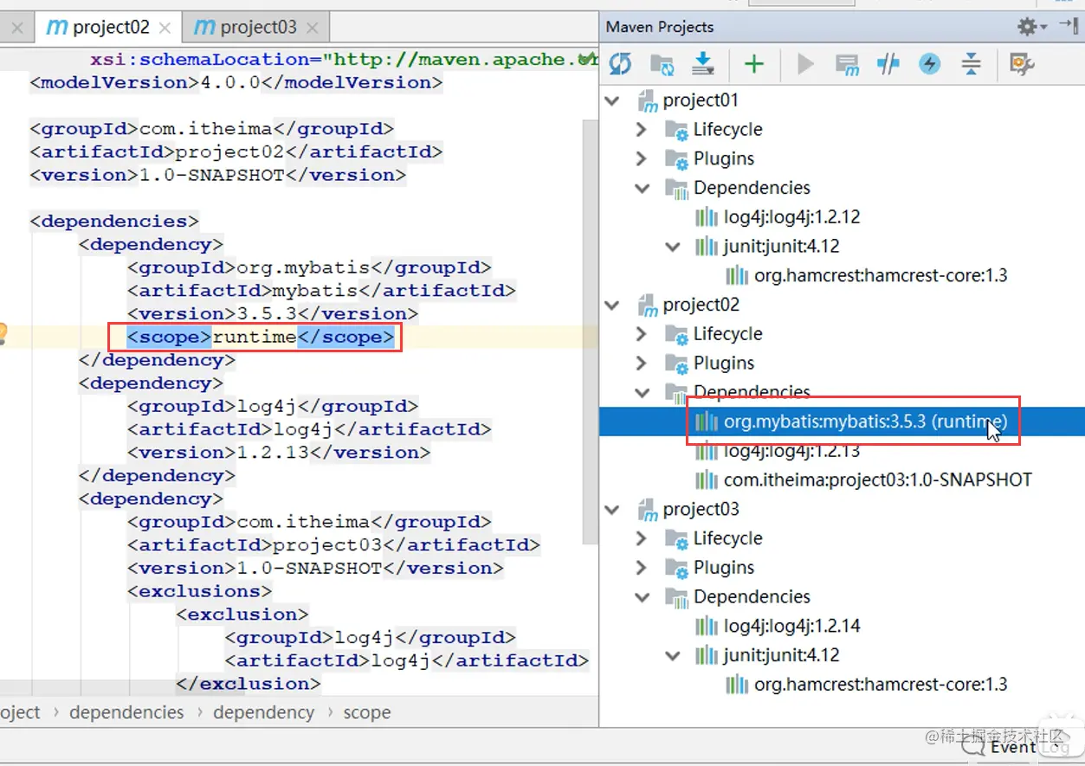Viewport: 1085px width, 766px height.
Task: Expand Lifecycle under project03
Action: click(x=642, y=538)
